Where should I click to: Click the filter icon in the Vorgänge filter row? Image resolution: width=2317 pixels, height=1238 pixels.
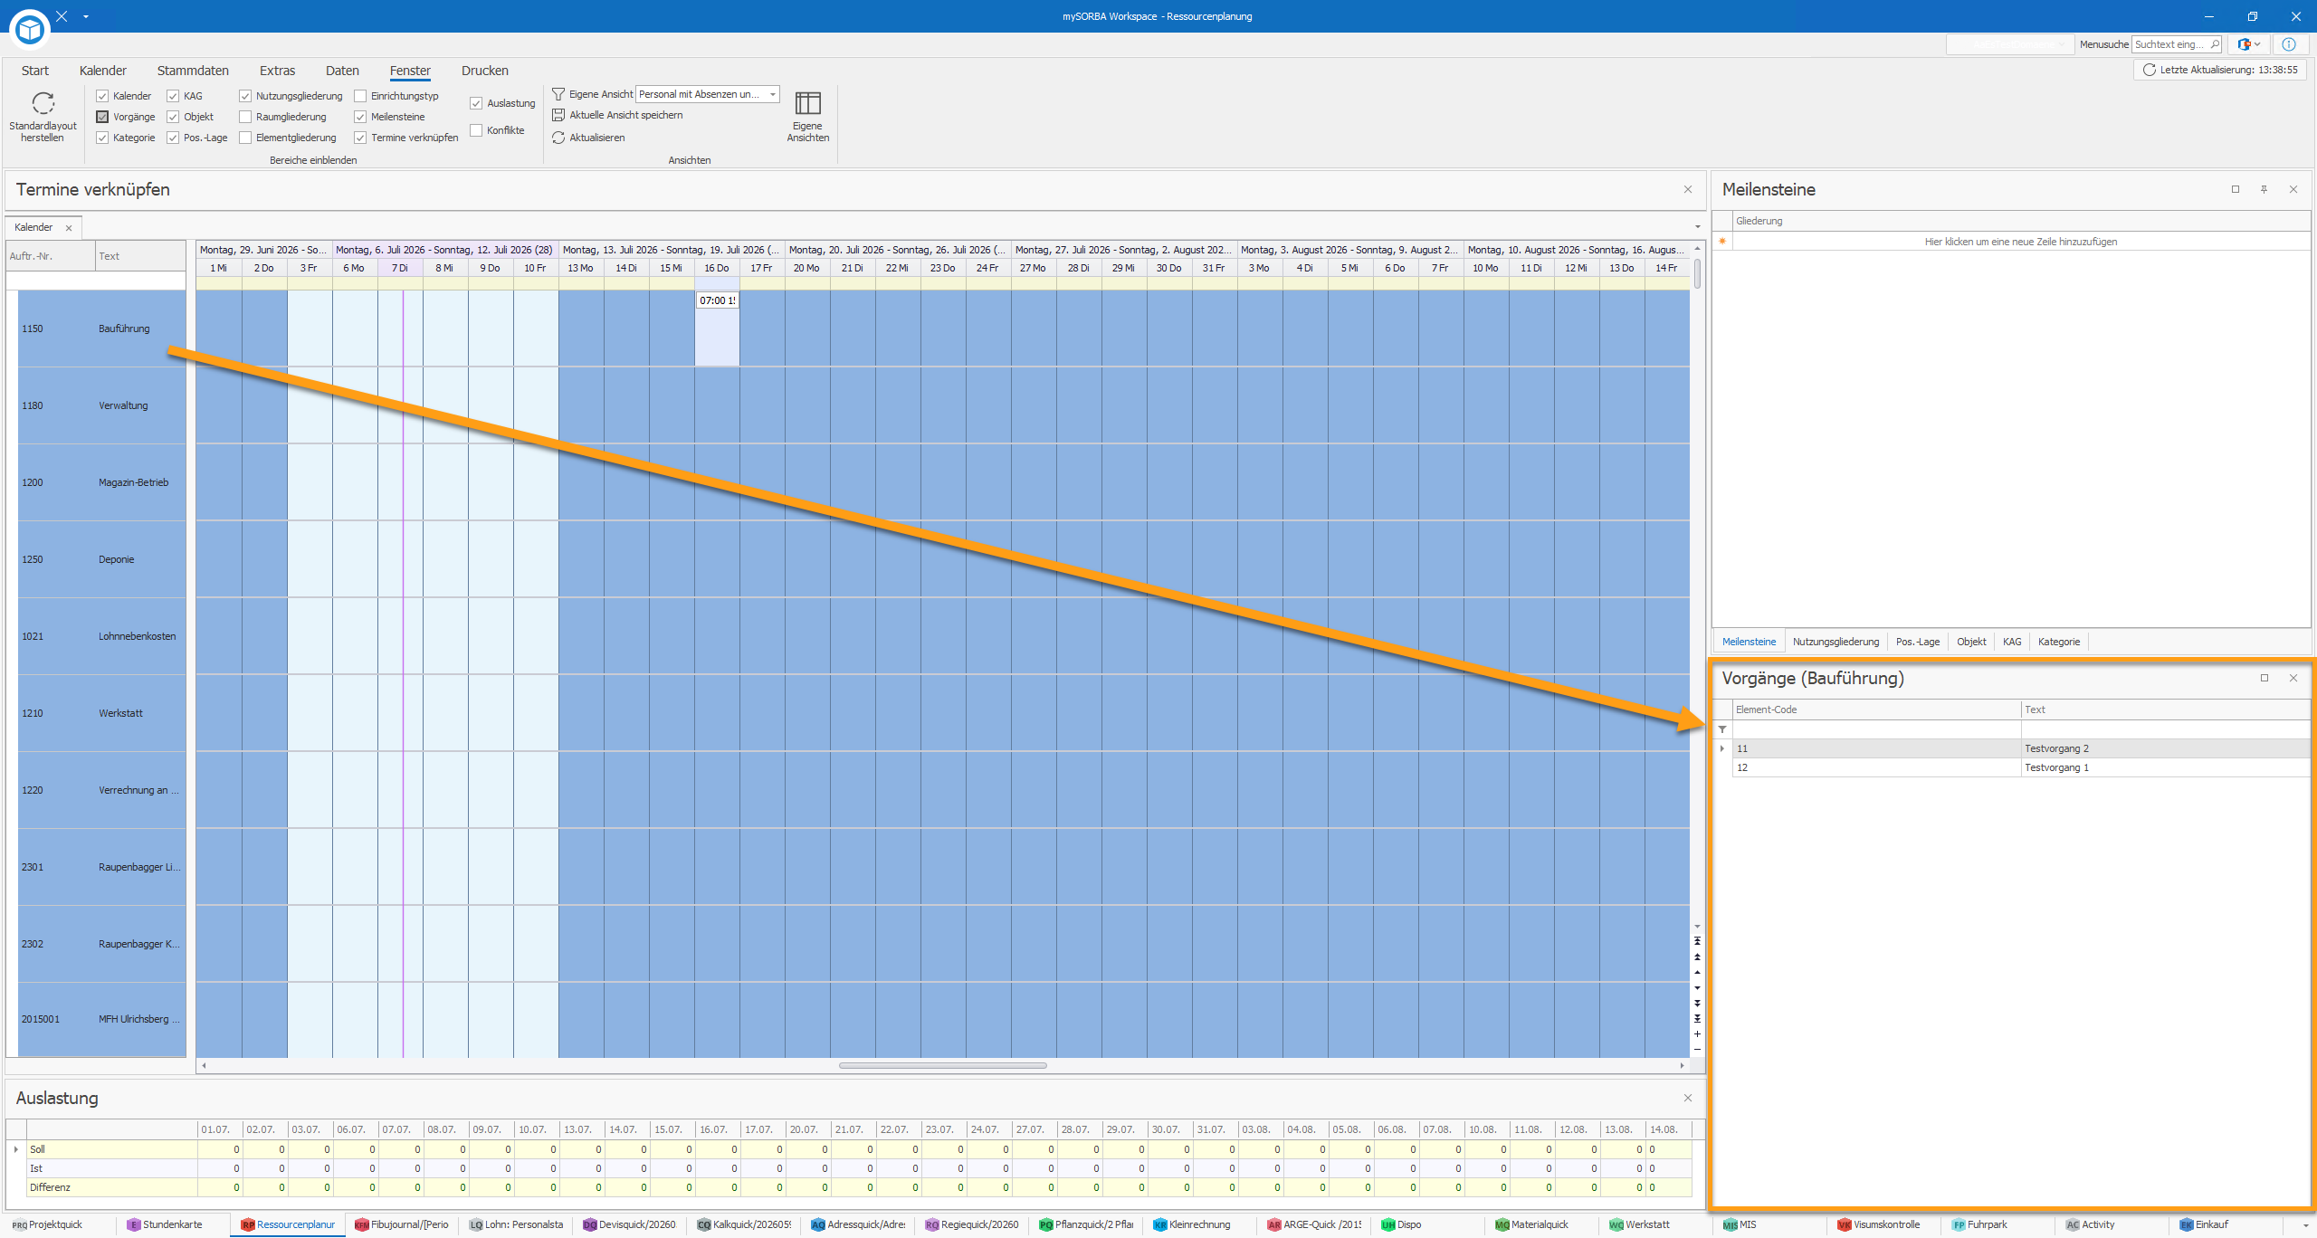(x=1722, y=729)
